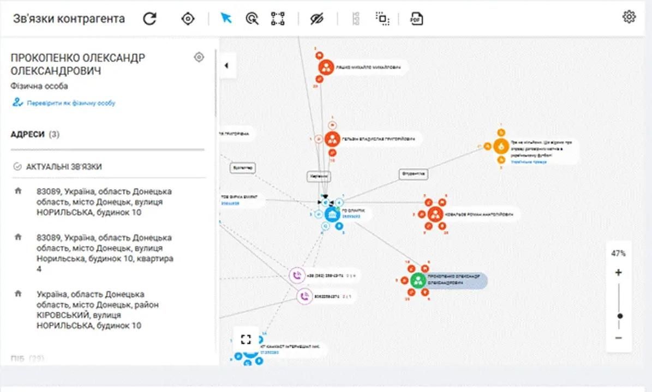Click the zoom slider handle
652x392 pixels.
[620, 316]
